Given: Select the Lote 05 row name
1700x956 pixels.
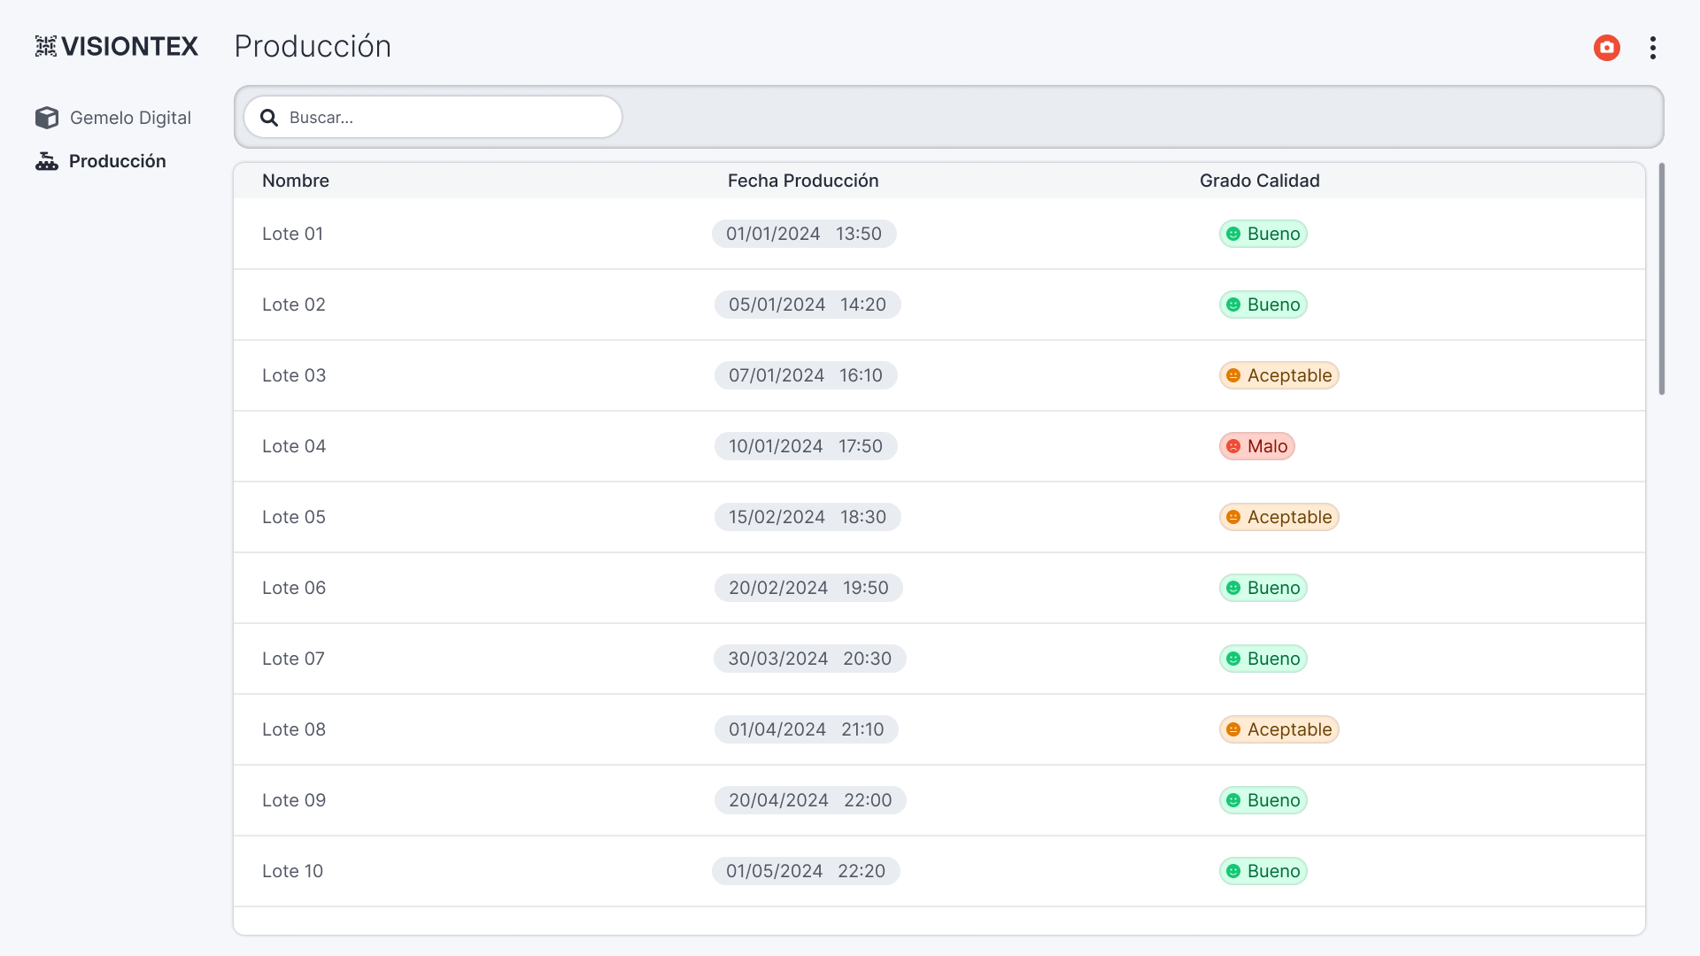Looking at the screenshot, I should (x=294, y=517).
